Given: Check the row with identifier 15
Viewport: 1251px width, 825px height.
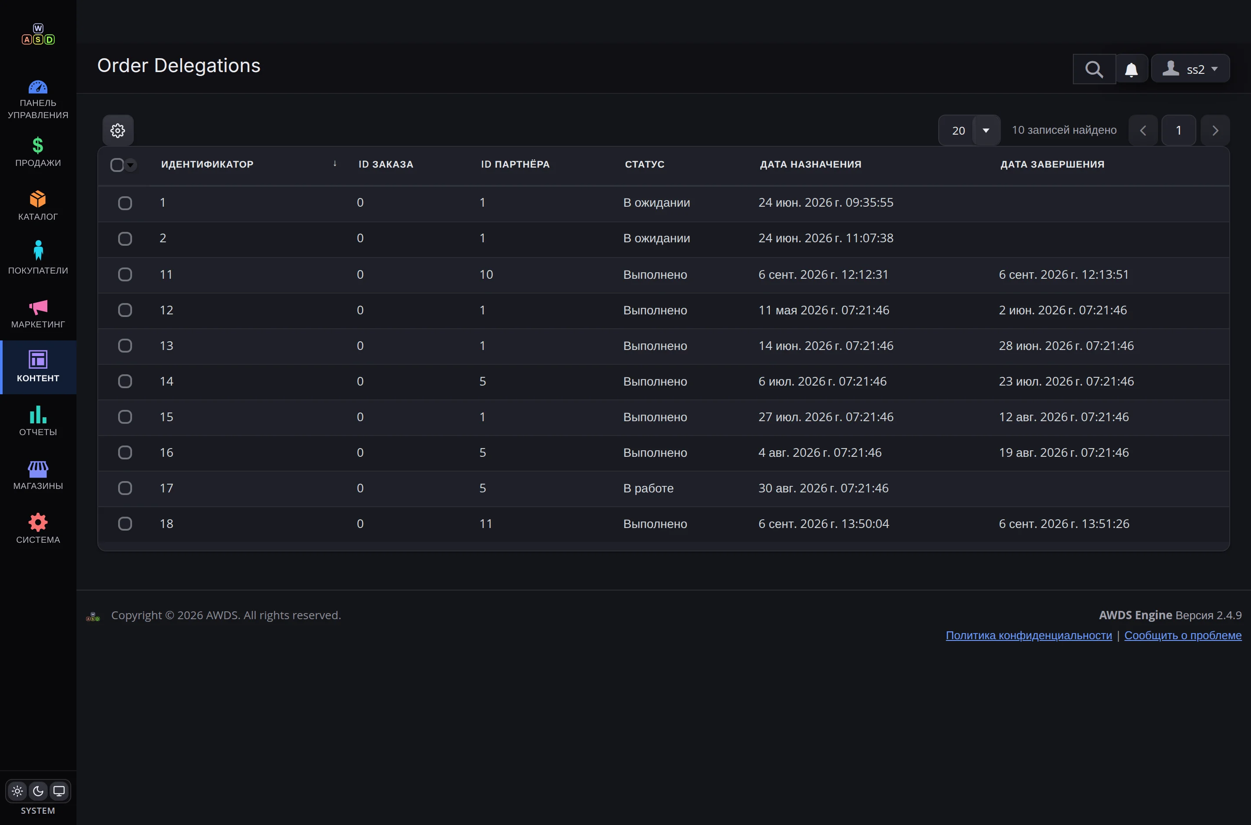Looking at the screenshot, I should (125, 417).
